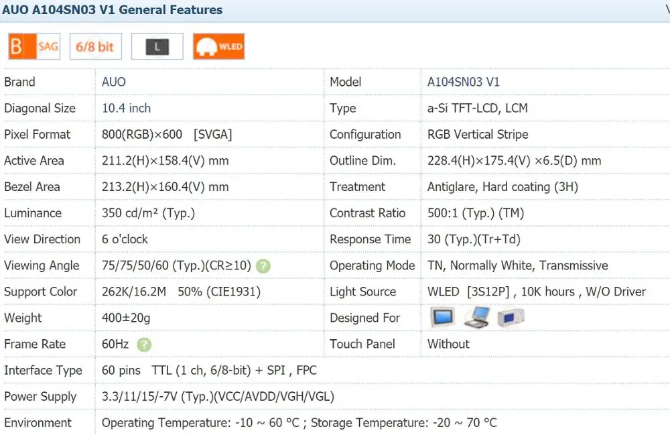The height and width of the screenshot is (435, 670).
Task: Select the 350 cd/m² luminance value
Action: pos(148,212)
